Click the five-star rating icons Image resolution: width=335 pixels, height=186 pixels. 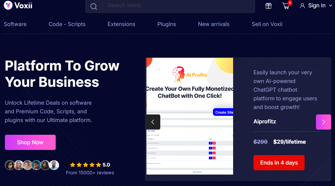pyautogui.click(x=85, y=165)
